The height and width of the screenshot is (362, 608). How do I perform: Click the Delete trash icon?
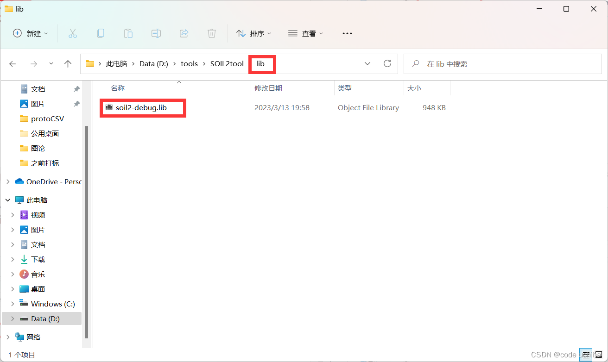212,33
